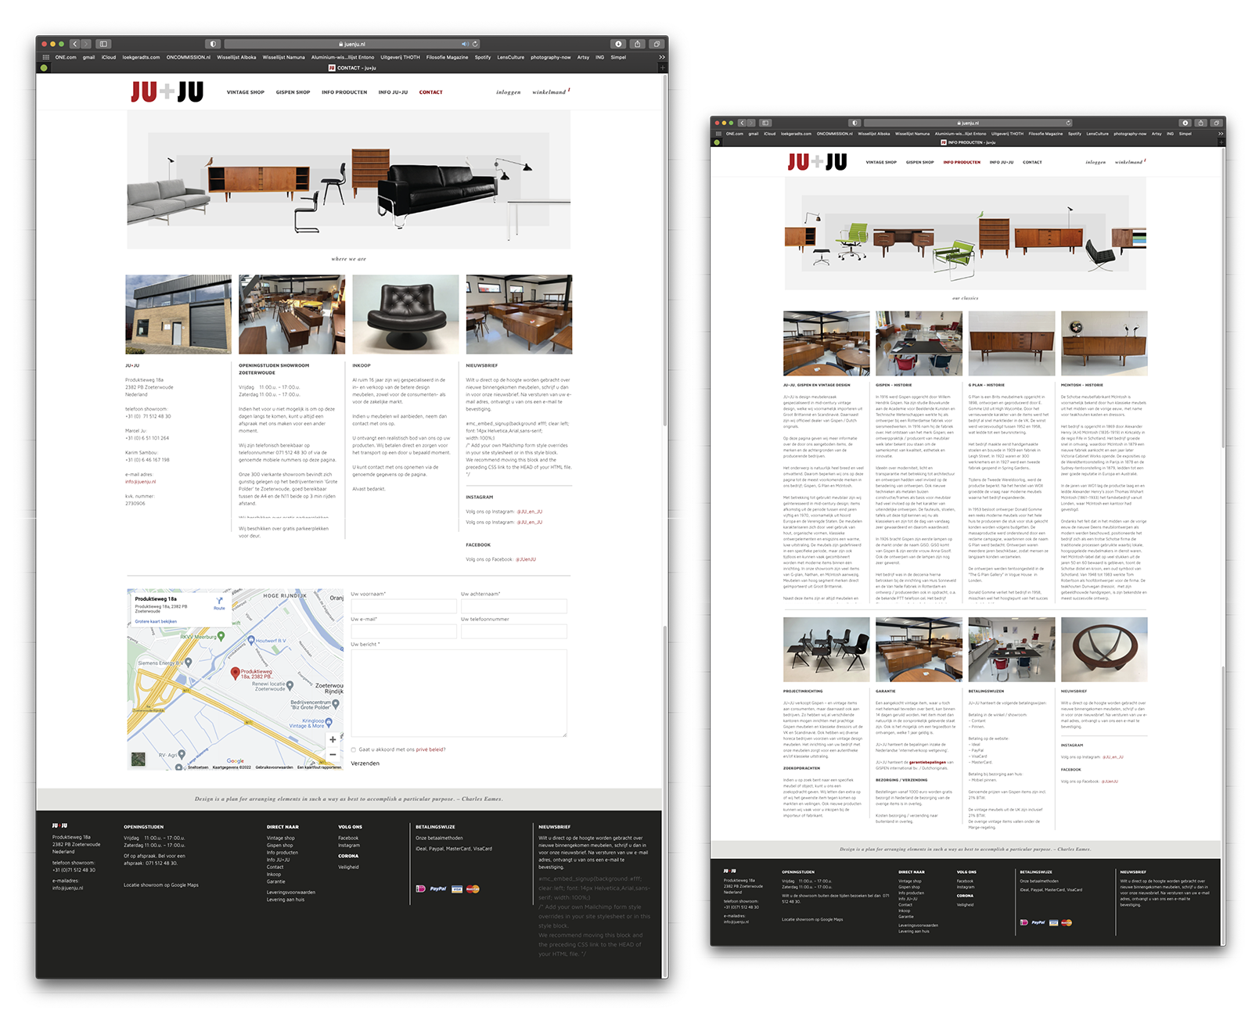Expand bookmarks overflow in the CONTACT window
The width and height of the screenshot is (1252, 1024).
tap(661, 57)
